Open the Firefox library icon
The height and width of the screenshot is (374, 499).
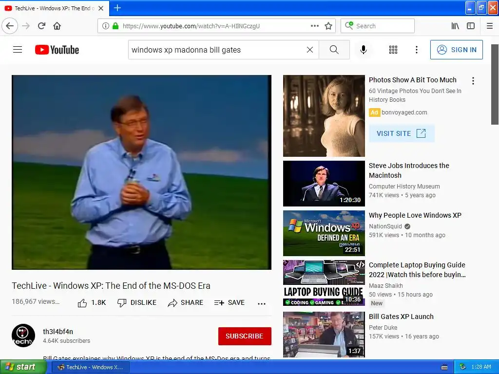(x=455, y=26)
